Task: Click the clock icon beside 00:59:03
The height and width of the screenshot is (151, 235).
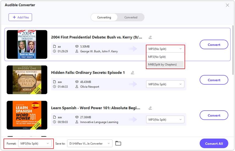Action: coord(54,122)
